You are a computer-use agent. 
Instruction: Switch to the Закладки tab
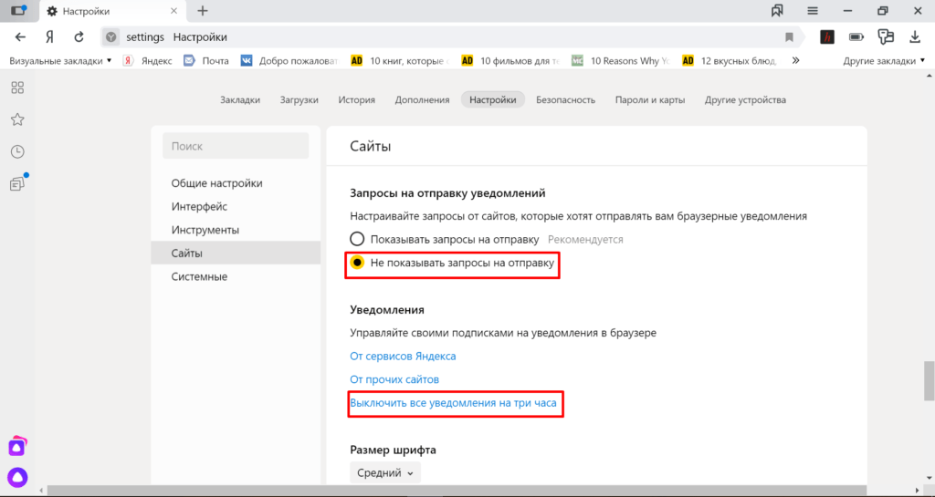(x=240, y=100)
